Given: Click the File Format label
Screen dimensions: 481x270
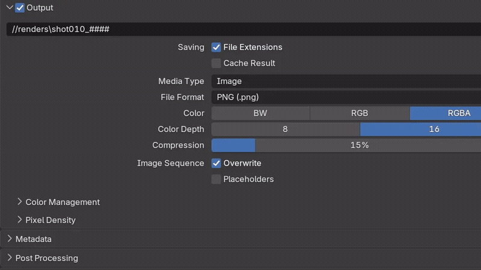Looking at the screenshot, I should coord(183,97).
